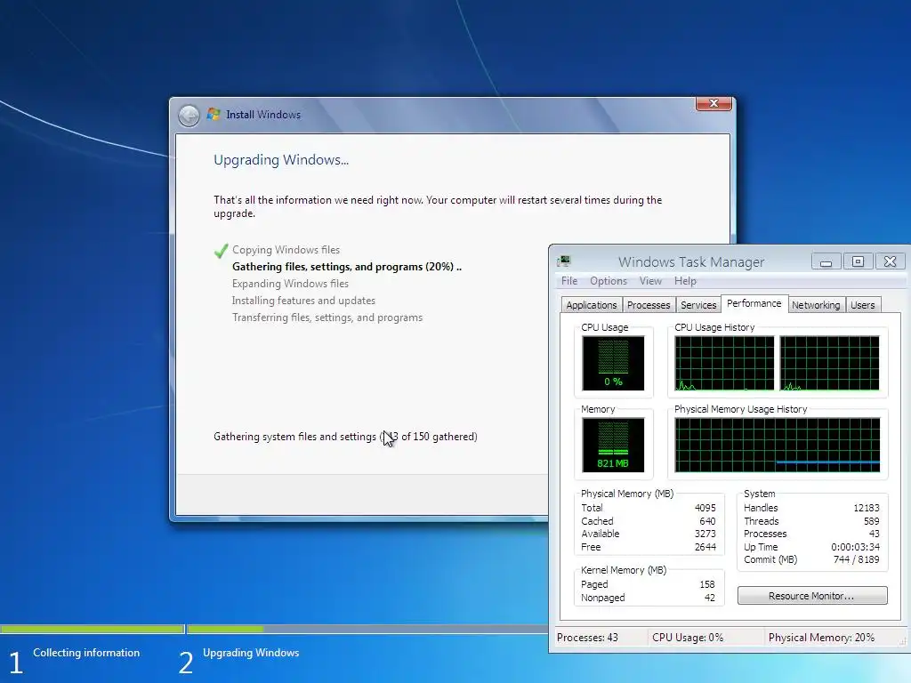Click the Free memory value 2644
The image size is (911, 683).
pos(705,547)
